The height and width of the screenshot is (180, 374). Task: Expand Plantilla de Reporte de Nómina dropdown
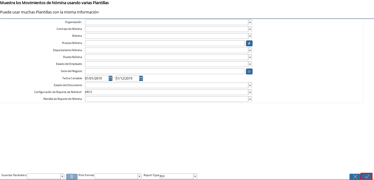coord(250,99)
